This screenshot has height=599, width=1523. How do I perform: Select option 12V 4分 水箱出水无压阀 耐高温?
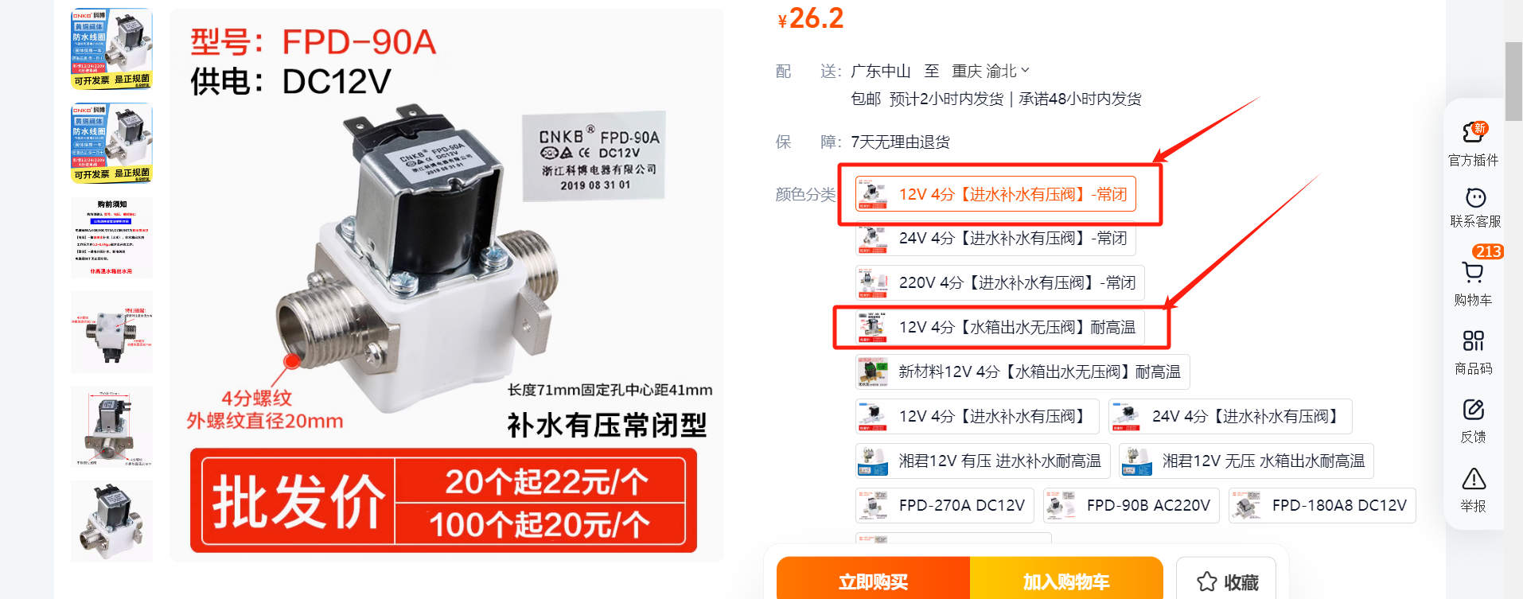(x=999, y=327)
